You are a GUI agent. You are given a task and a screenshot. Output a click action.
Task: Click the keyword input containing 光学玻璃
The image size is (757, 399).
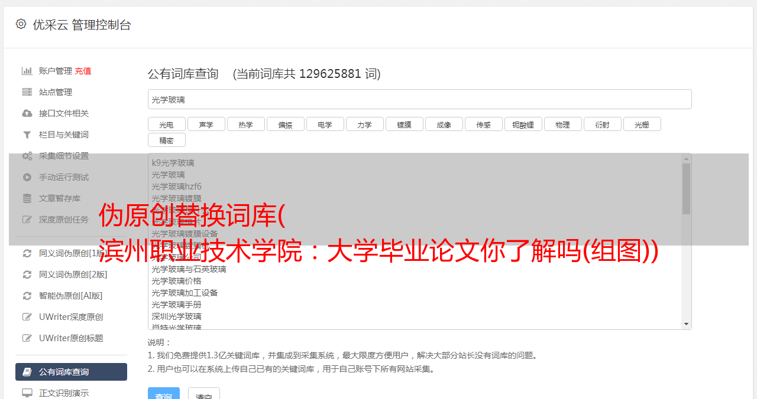click(419, 99)
